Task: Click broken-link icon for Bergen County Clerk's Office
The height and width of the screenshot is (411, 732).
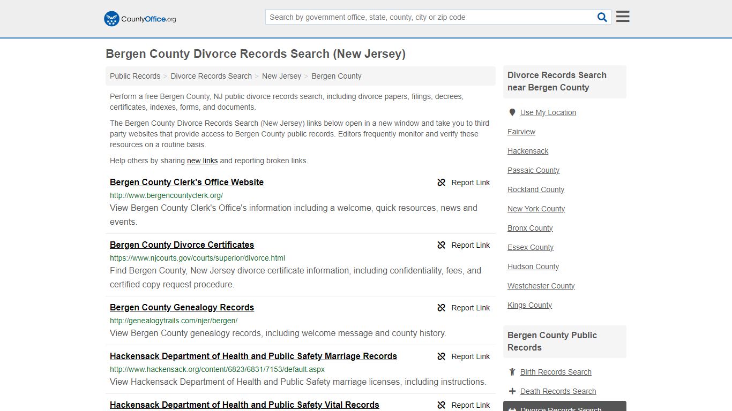Action: point(442,182)
